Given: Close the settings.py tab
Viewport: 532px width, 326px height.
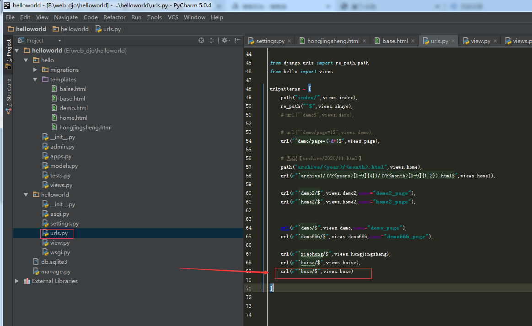Looking at the screenshot, I should [x=290, y=41].
